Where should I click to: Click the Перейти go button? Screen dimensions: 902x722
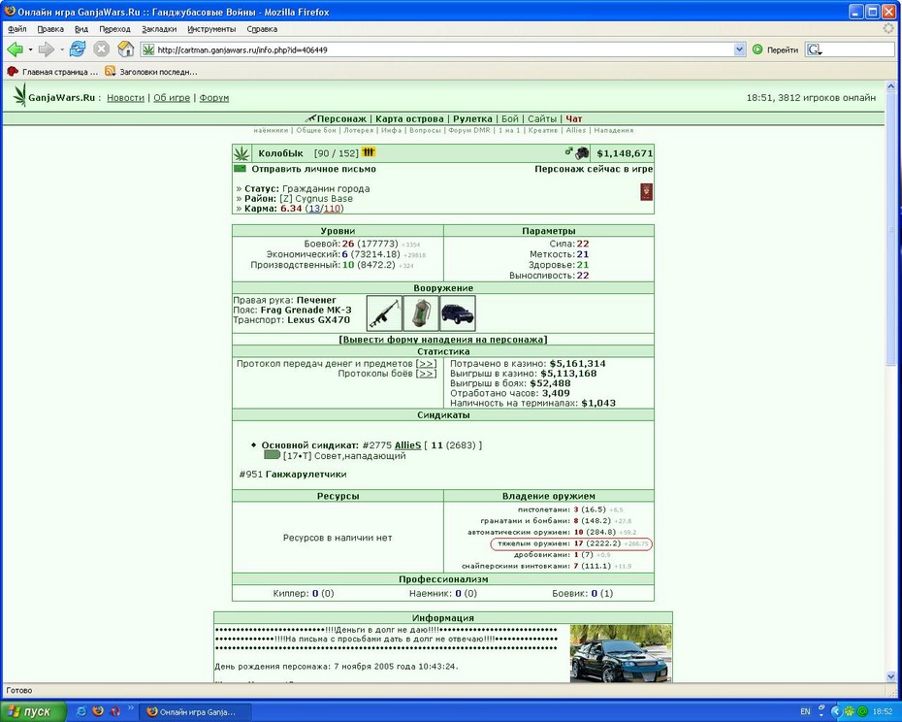776,50
